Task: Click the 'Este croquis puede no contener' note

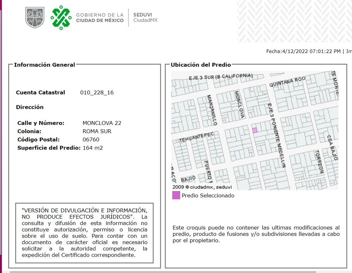Action: tap(256, 234)
